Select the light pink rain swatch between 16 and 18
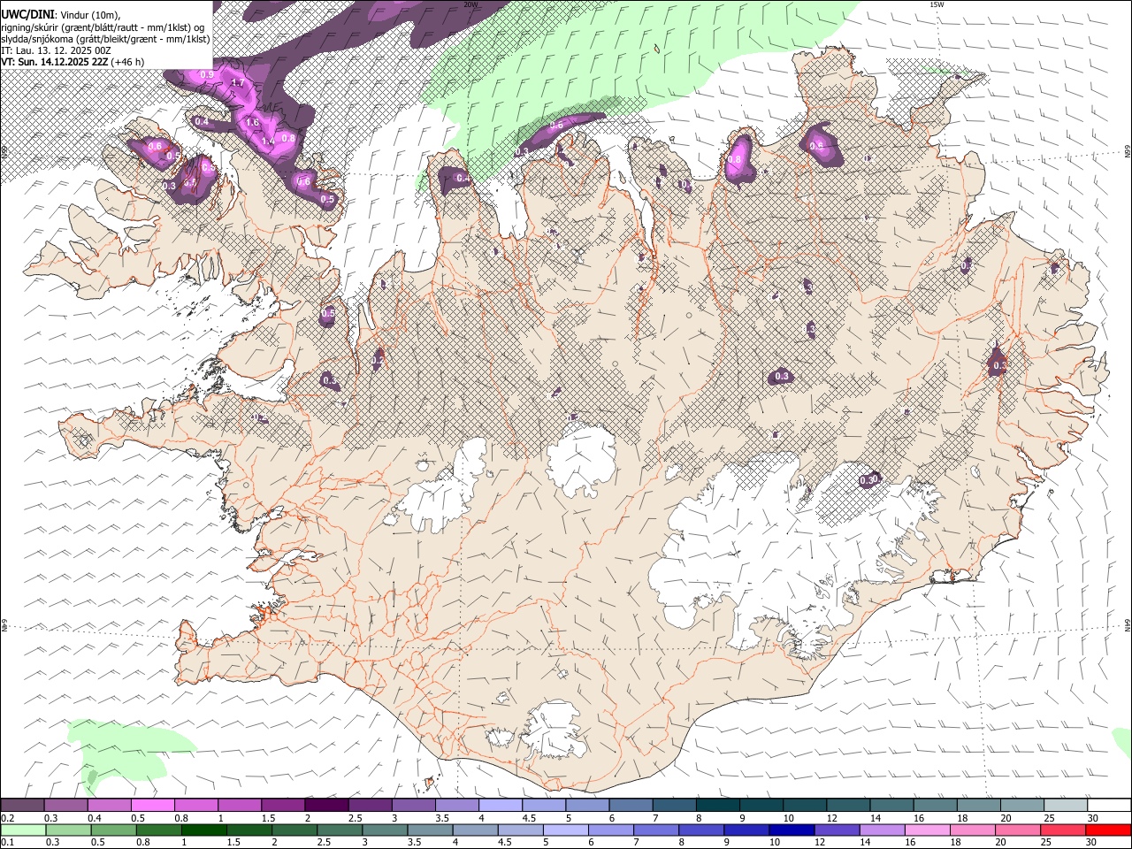 pyautogui.click(x=928, y=830)
